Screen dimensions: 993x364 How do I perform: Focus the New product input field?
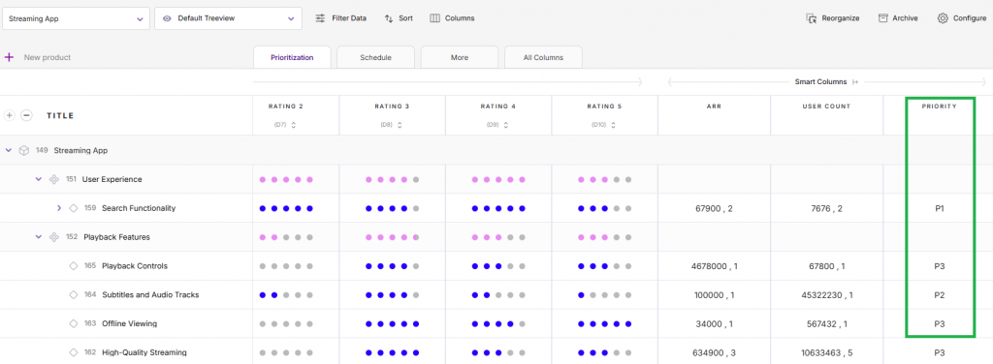(48, 57)
